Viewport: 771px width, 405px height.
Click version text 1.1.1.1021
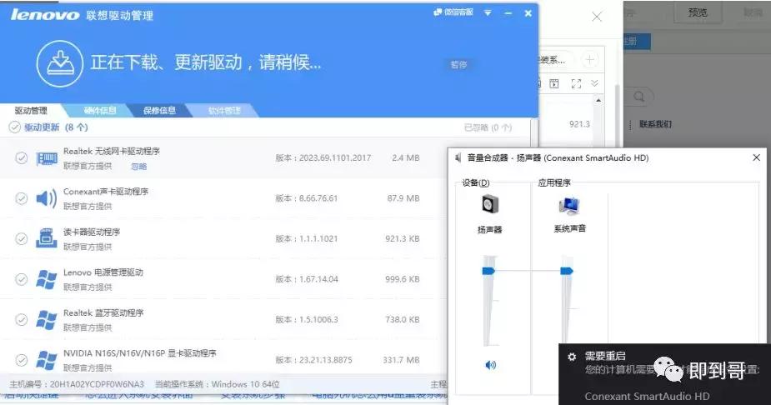click(x=318, y=239)
